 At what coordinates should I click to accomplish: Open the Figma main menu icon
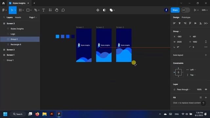[x=4, y=10]
